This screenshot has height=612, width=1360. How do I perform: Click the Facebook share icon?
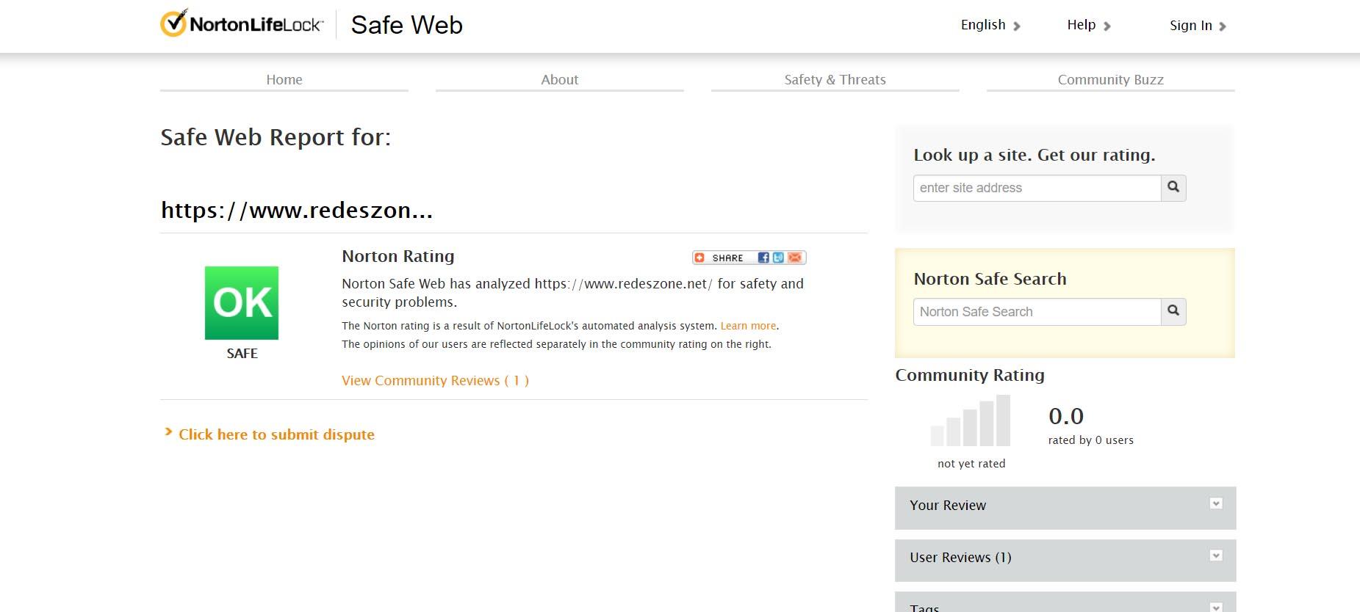(763, 258)
